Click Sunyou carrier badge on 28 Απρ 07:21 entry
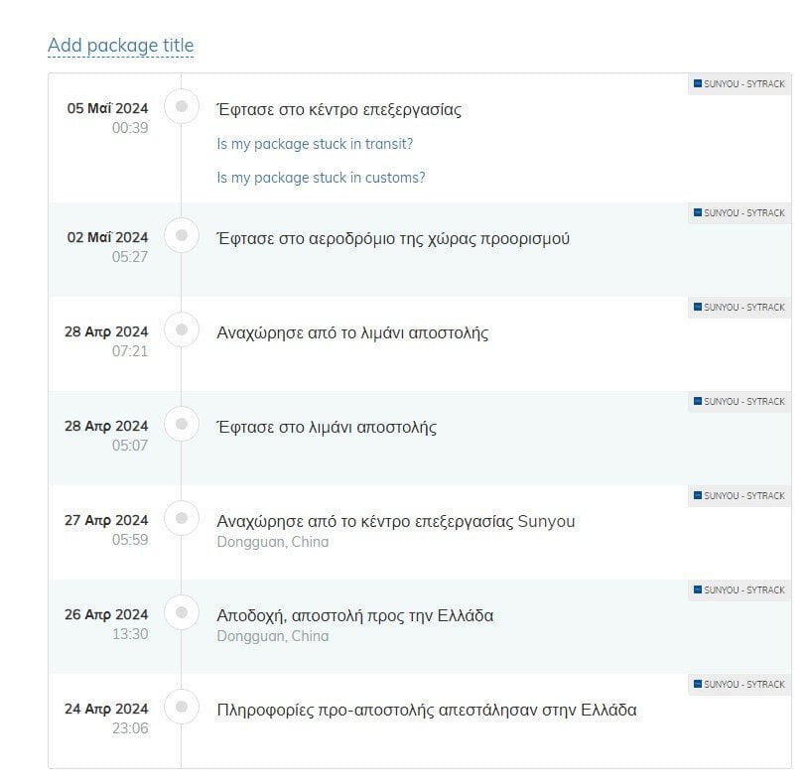Image resolution: width=809 pixels, height=784 pixels. (739, 308)
